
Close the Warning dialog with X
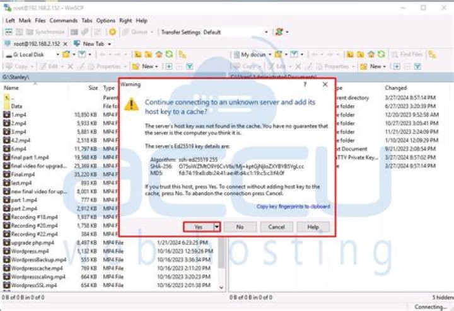coord(325,84)
